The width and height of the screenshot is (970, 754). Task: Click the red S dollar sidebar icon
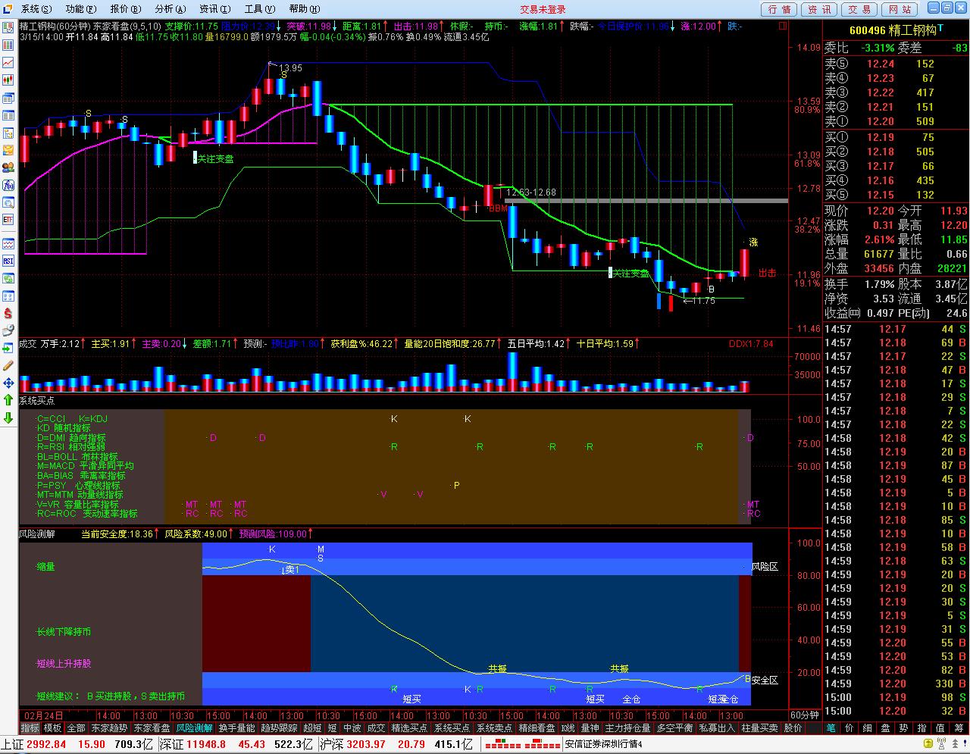[x=8, y=313]
